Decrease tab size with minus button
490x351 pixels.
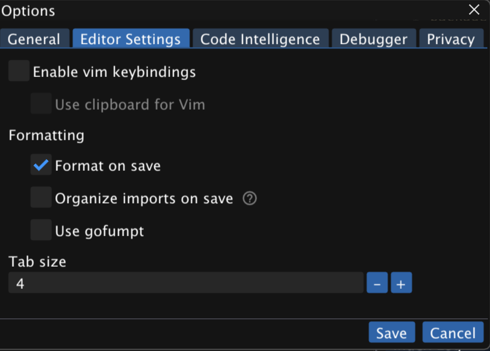point(377,284)
